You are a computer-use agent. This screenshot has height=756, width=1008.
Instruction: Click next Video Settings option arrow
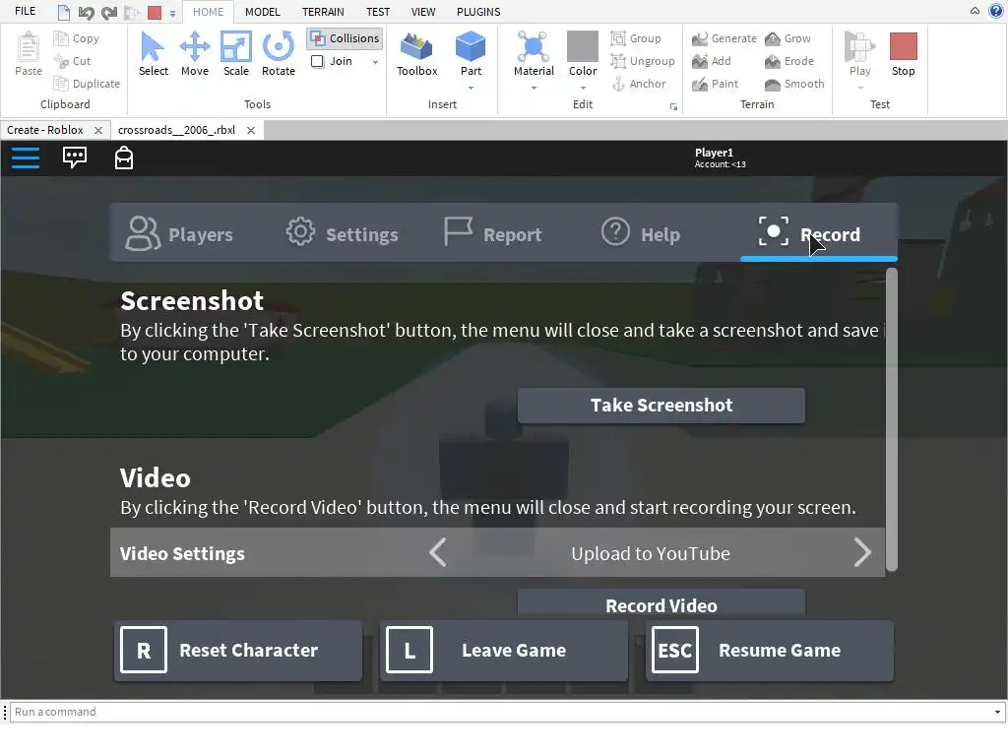862,552
